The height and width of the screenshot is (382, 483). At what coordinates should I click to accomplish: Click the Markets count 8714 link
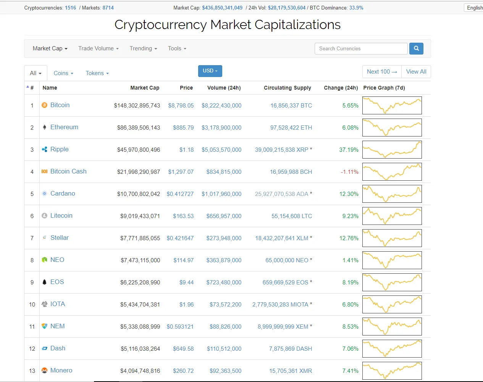click(x=108, y=8)
